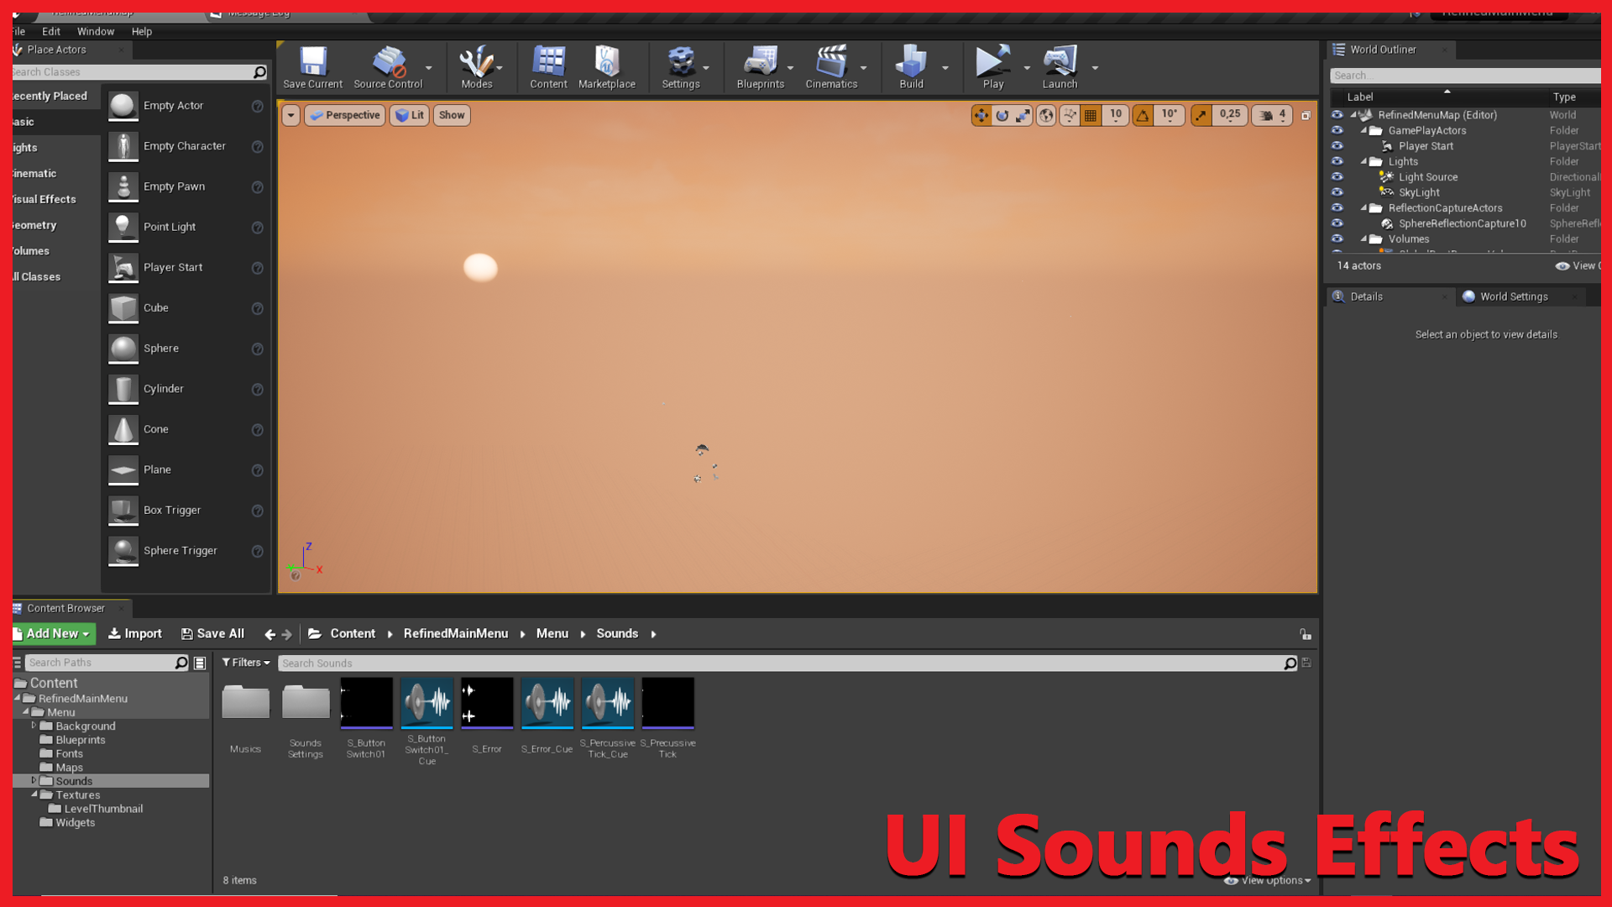Screen dimensions: 1612x907
Task: Select the S_Error sound asset thumbnail
Action: pyautogui.click(x=487, y=702)
